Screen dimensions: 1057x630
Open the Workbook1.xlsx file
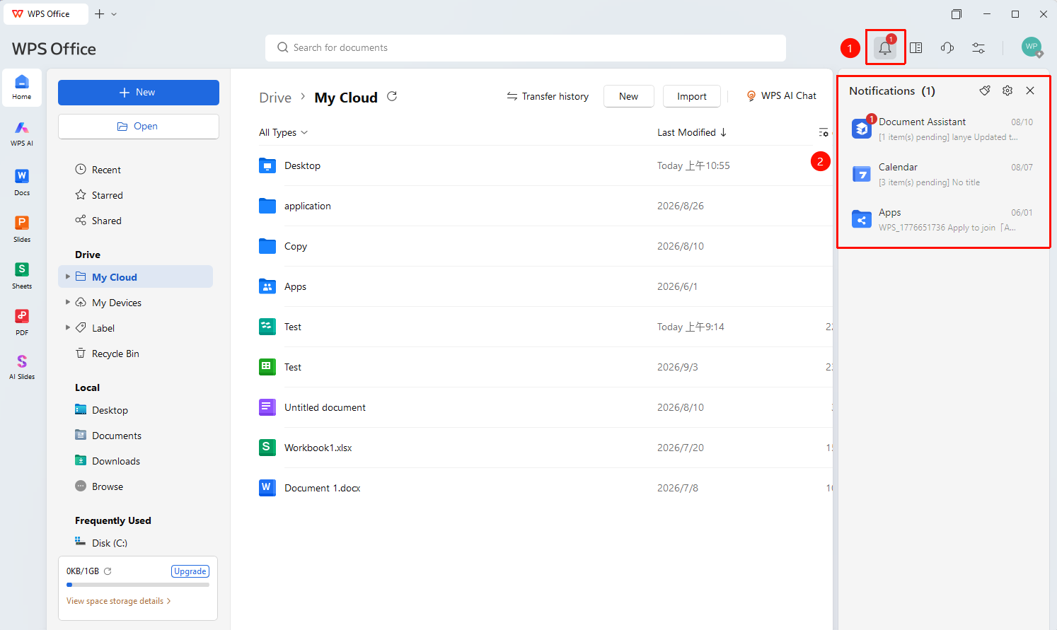tap(318, 448)
